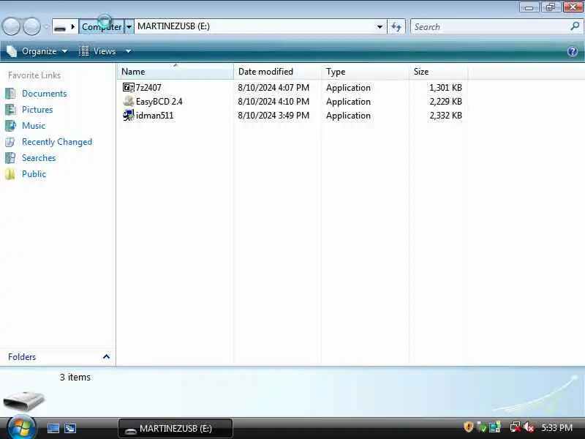Sort by the Name column header
The height and width of the screenshot is (439, 585).
[x=175, y=71]
